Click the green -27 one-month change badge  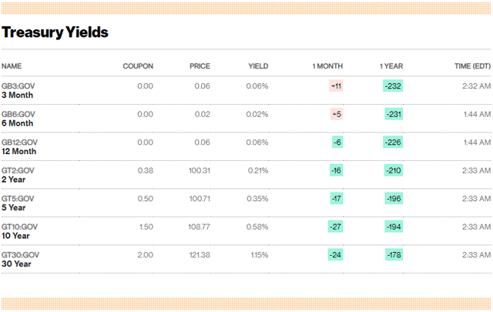click(x=335, y=226)
